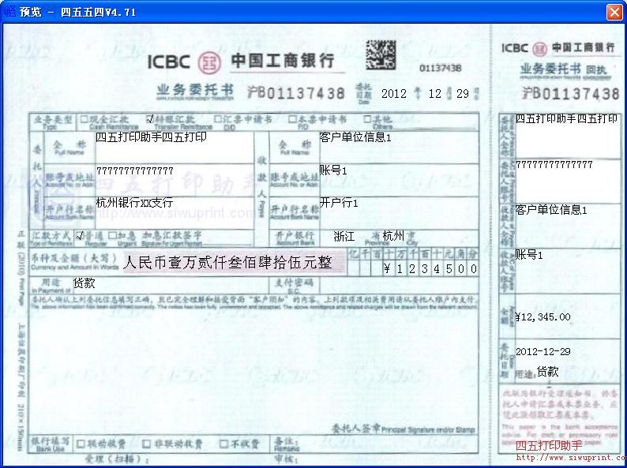Viewport: 627px width, 468px height.
Task: Click 客户单位信息1 on the receipt stub
Action: tap(551, 210)
